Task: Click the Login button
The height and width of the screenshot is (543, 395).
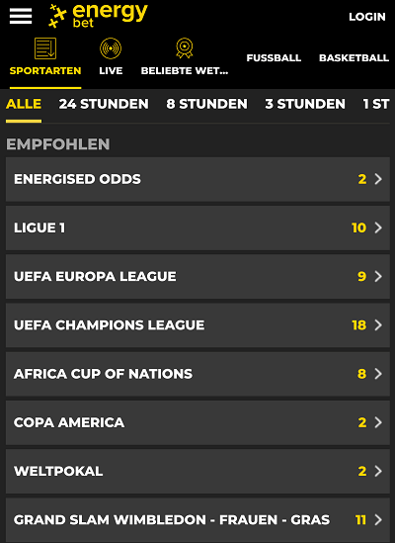Action: pyautogui.click(x=367, y=17)
